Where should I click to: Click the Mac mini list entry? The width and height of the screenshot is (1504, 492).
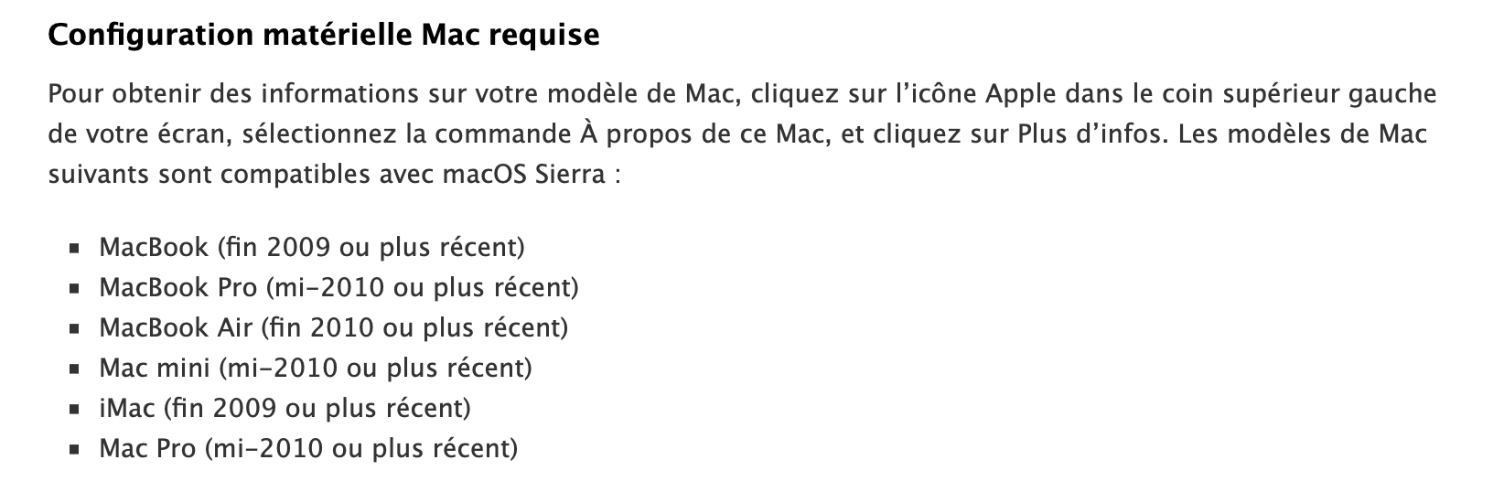coord(315,368)
